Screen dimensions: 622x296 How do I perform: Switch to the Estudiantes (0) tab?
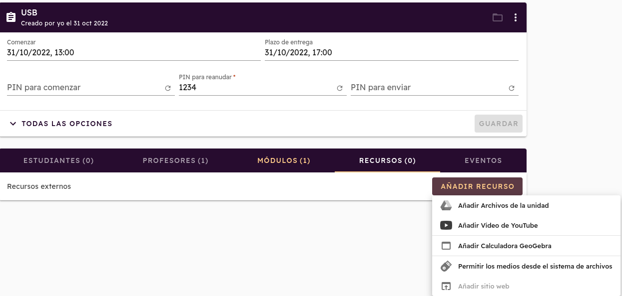click(x=58, y=160)
